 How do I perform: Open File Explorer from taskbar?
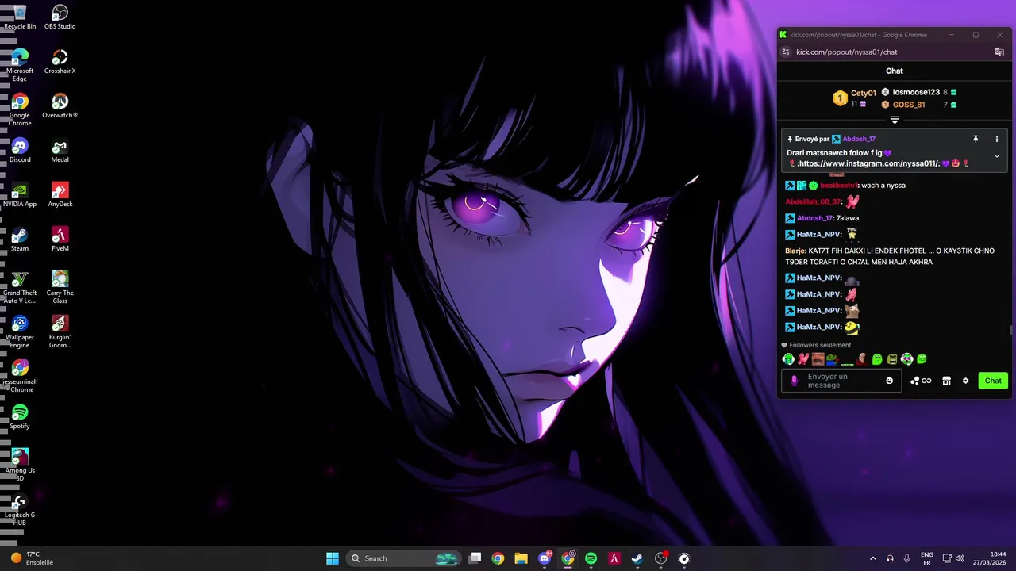[521, 558]
